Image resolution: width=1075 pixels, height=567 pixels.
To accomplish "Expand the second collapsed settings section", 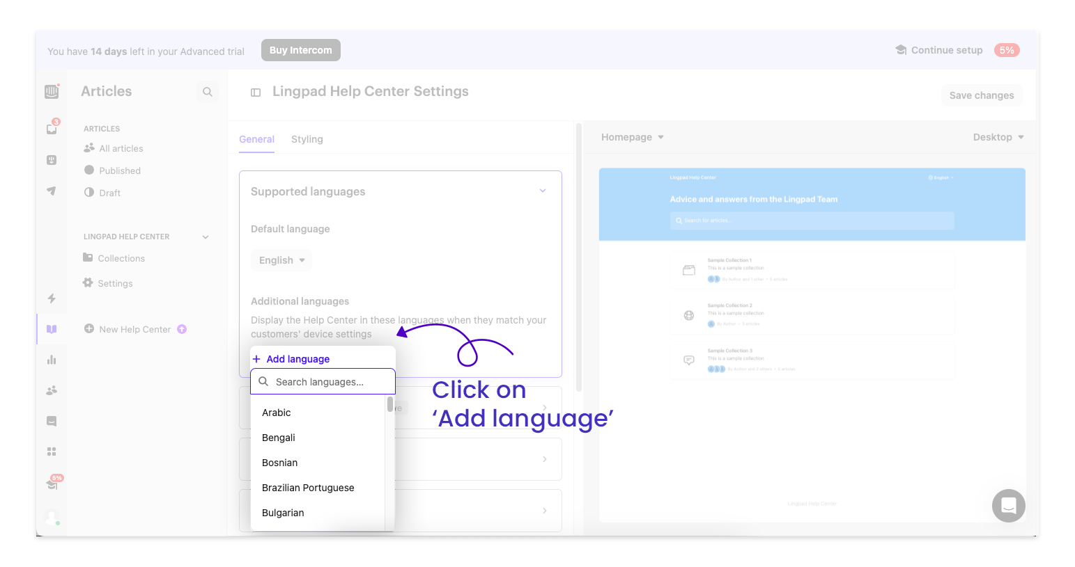I will click(x=545, y=459).
